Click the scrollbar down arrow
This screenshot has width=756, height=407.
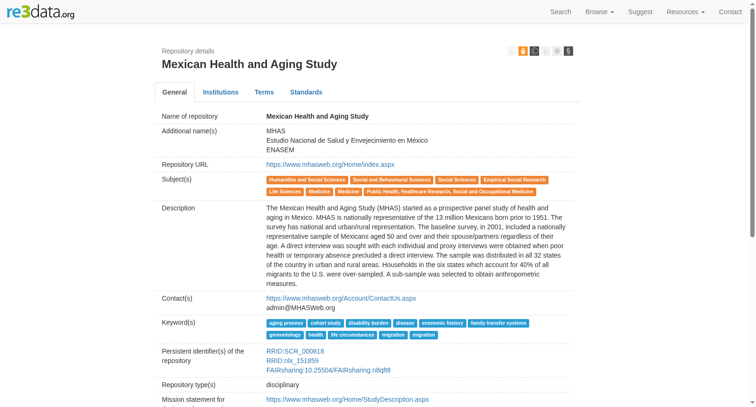[x=753, y=403]
